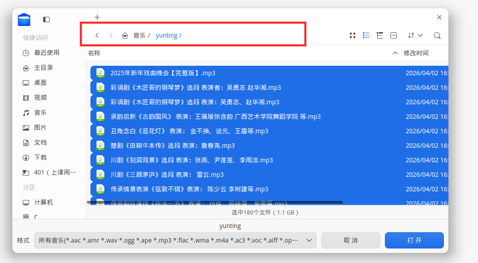
Task: Select 彩调剧 表演：吴勇志、赵华湘.mp3
Action: (269, 102)
